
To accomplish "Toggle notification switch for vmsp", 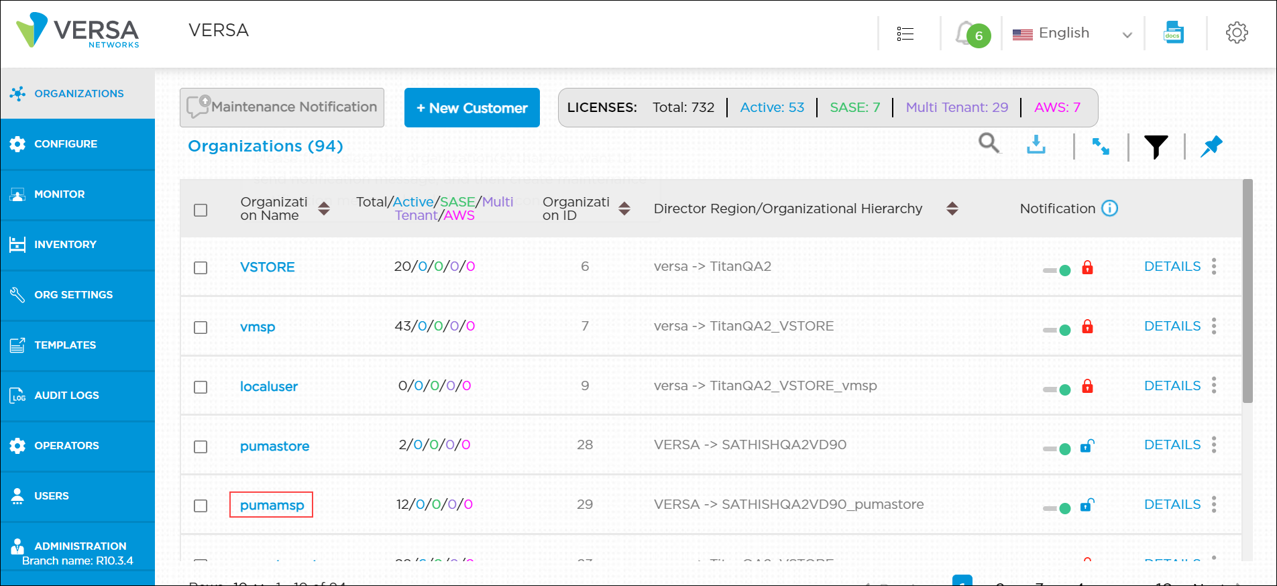I will [x=1057, y=329].
